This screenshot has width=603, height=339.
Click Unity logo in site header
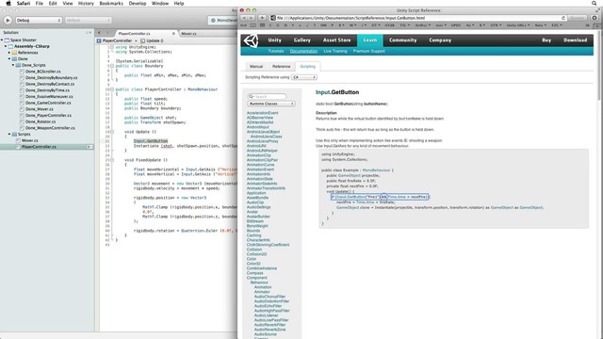(x=251, y=40)
